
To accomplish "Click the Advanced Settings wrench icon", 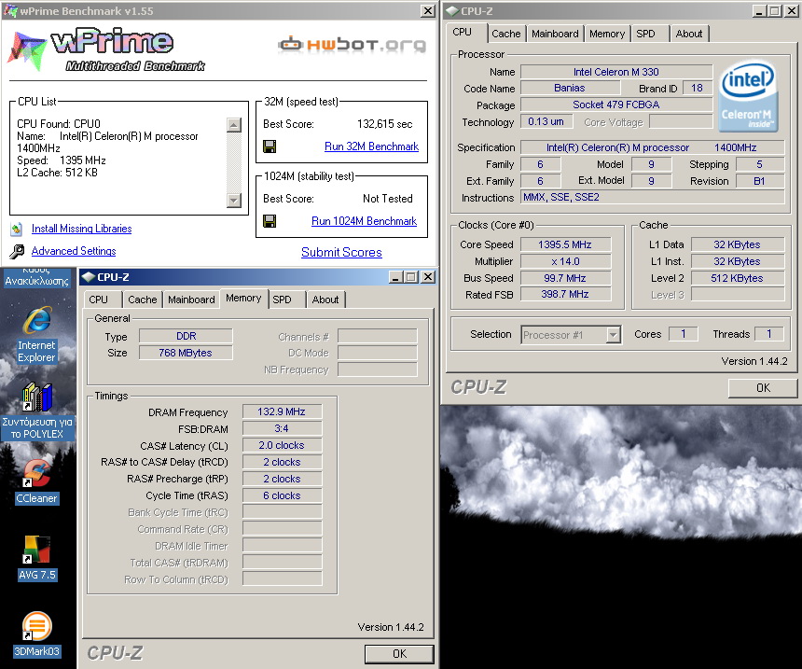I will tap(17, 251).
